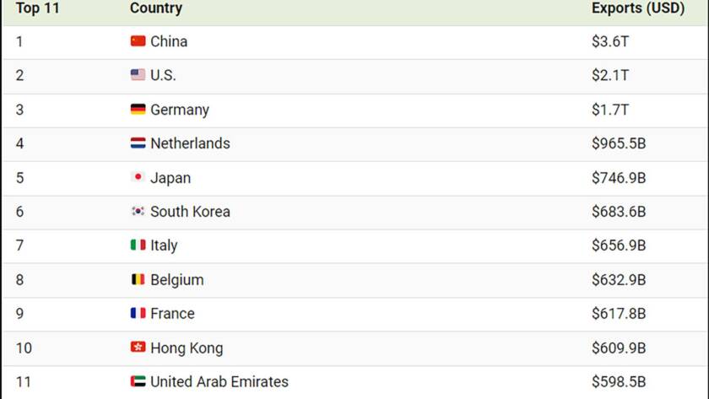Click the U.S. flag icon
Viewport: 709px width, 399px height.
tap(138, 74)
